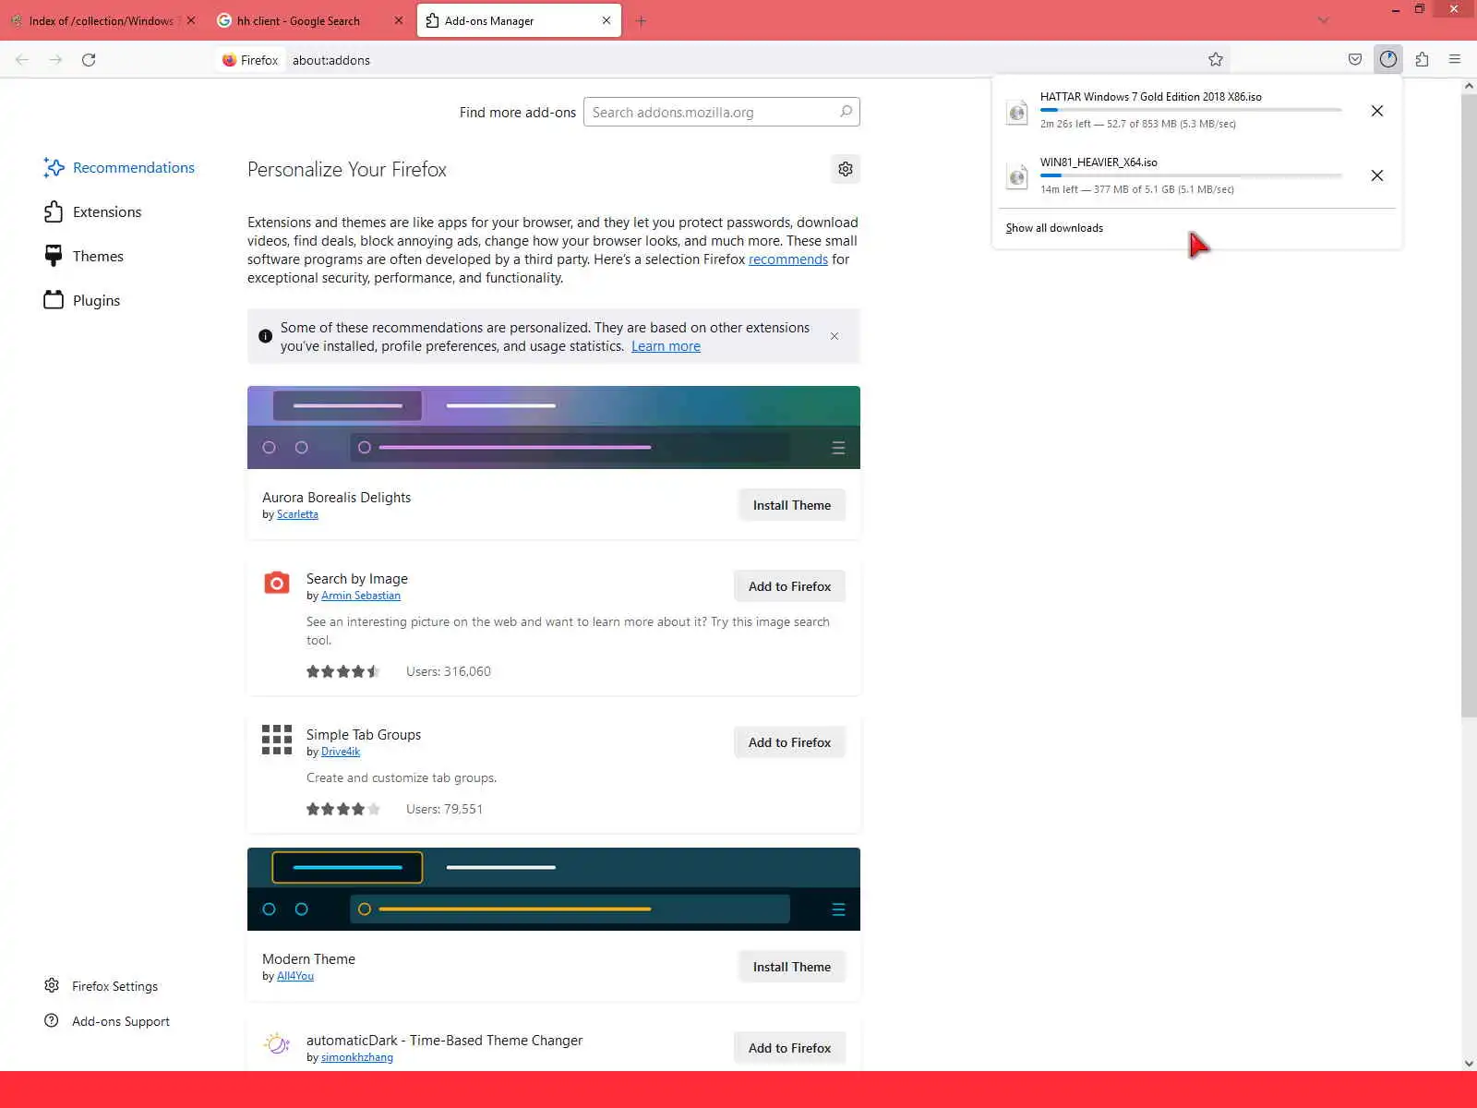
Task: Close the hh client Google Search tab
Action: 399,20
